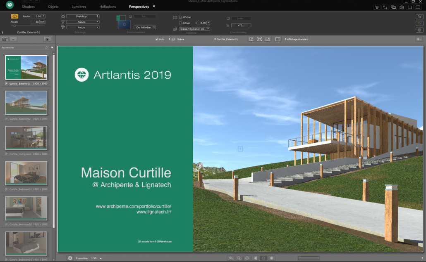Click the first layout view icon after Curtille_Exterior01
426x262 pixels.
(251, 39)
